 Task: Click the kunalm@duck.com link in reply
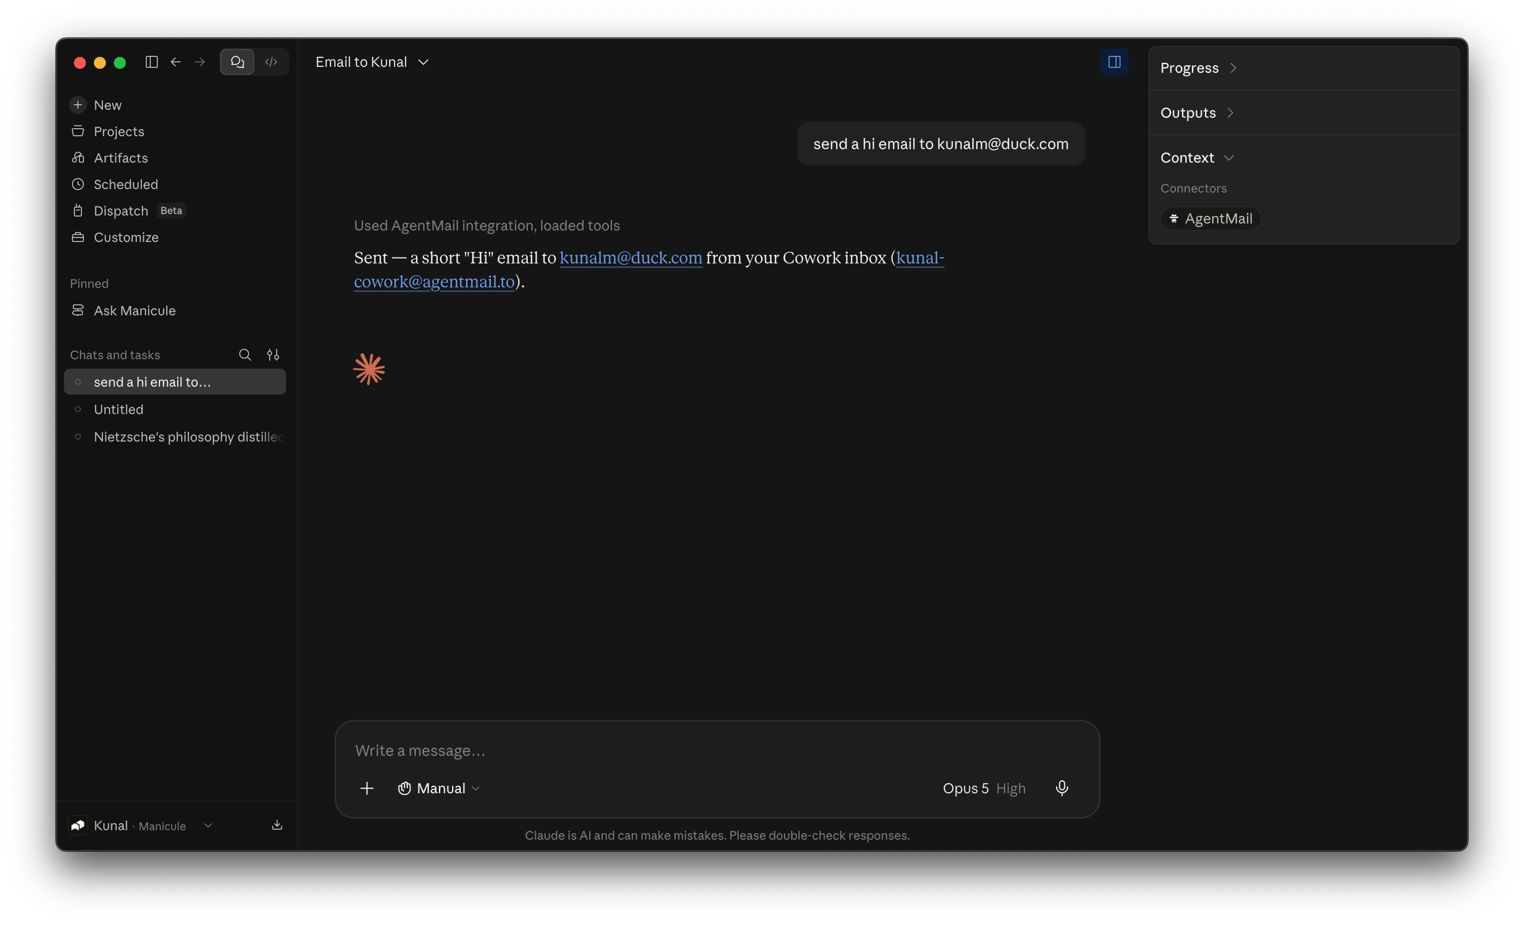pyautogui.click(x=631, y=257)
